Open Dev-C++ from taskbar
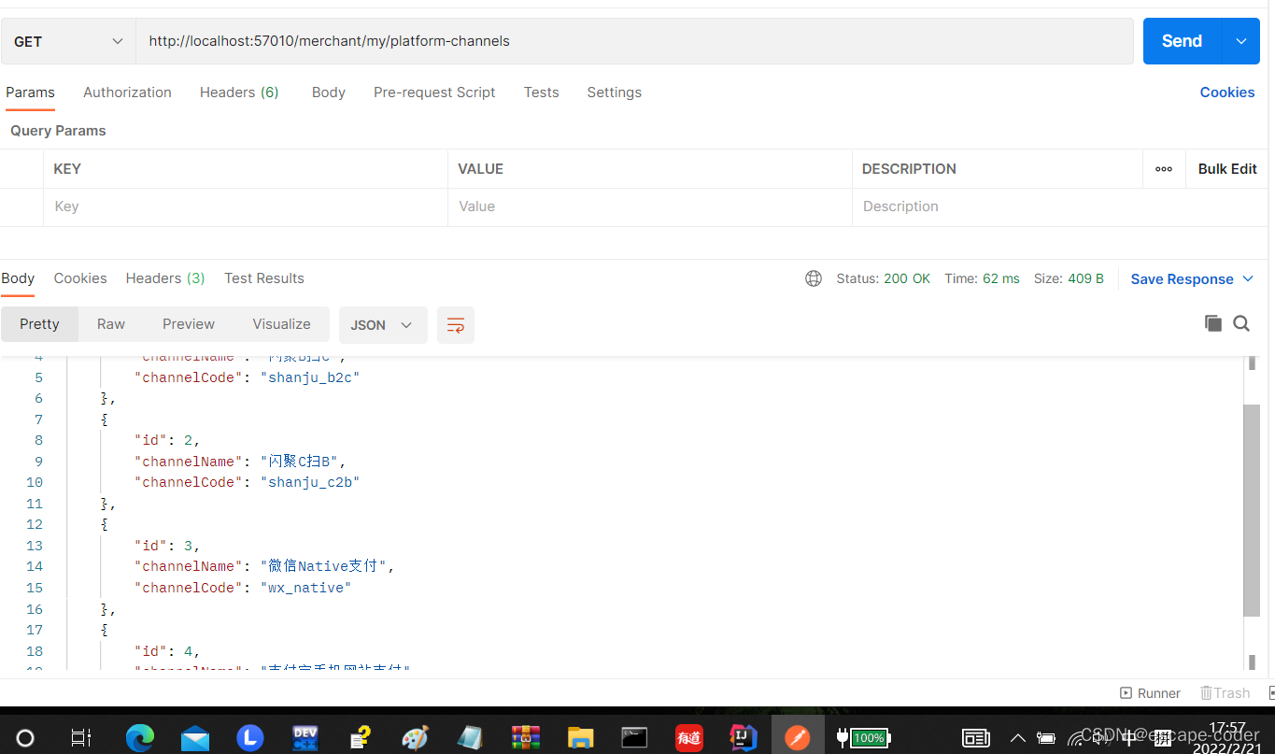 pyautogui.click(x=305, y=738)
